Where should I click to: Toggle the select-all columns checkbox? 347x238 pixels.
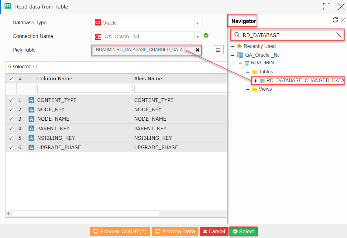click(x=11, y=78)
